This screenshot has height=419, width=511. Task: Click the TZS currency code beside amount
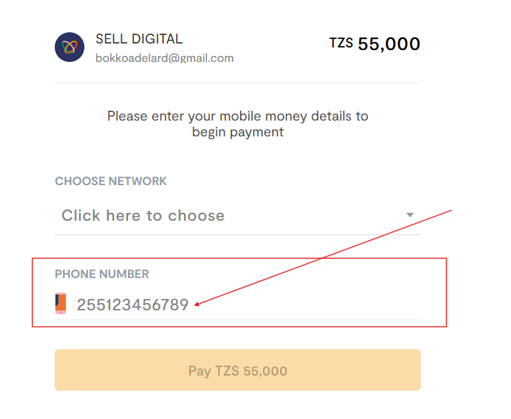(x=341, y=43)
